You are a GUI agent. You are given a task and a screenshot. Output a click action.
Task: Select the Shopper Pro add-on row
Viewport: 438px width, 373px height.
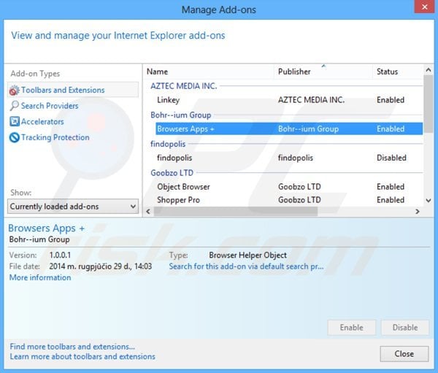pos(289,200)
